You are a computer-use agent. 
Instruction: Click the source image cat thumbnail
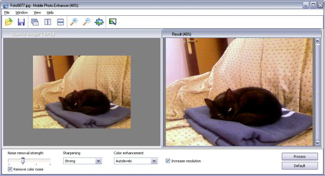tap(82, 92)
